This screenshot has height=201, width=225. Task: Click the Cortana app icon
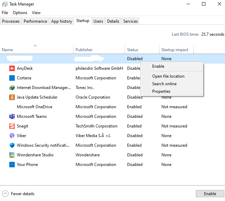(12, 78)
